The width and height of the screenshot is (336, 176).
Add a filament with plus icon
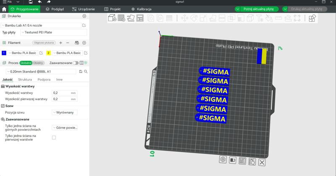(60, 43)
